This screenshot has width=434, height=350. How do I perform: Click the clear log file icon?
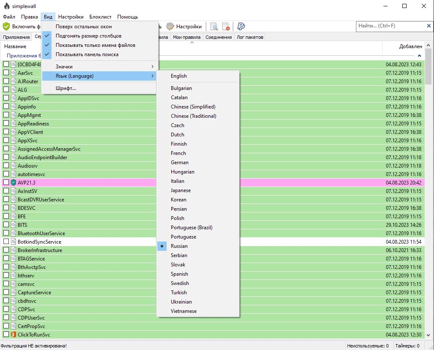pyautogui.click(x=226, y=27)
